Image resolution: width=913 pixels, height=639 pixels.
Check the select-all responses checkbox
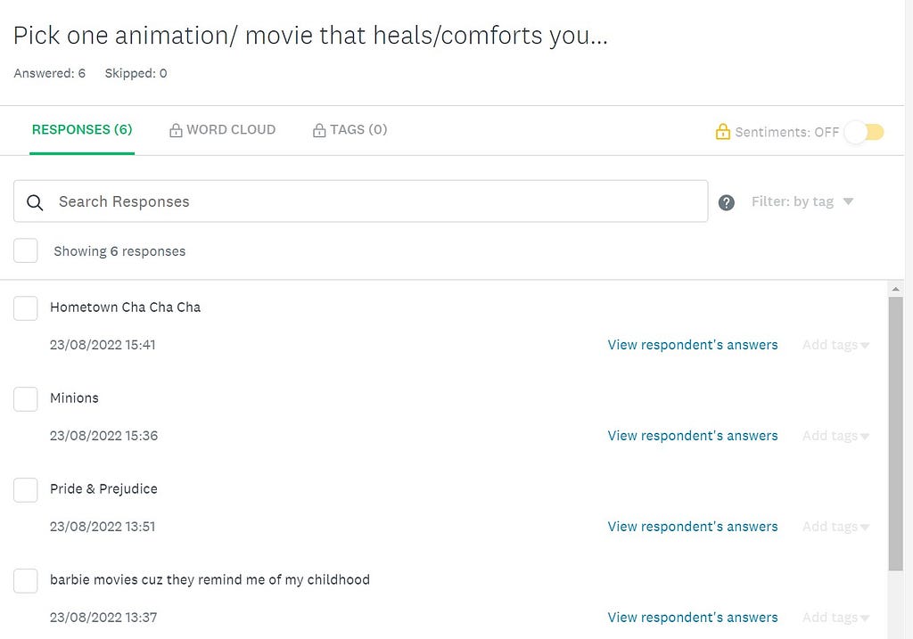click(26, 250)
